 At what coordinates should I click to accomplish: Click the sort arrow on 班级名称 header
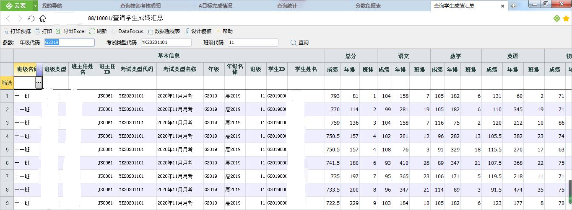[39, 69]
